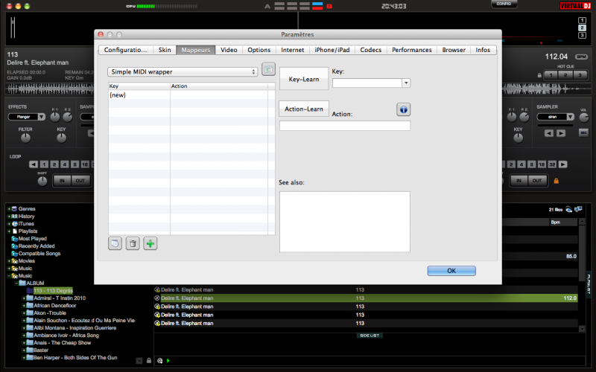The height and width of the screenshot is (372, 596).
Task: Click the Action text input field
Action: pos(345,126)
